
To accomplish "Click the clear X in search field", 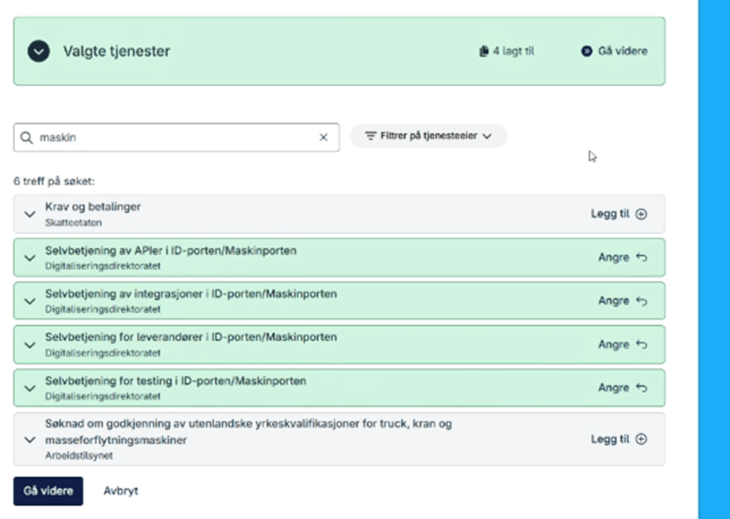I will pyautogui.click(x=323, y=137).
